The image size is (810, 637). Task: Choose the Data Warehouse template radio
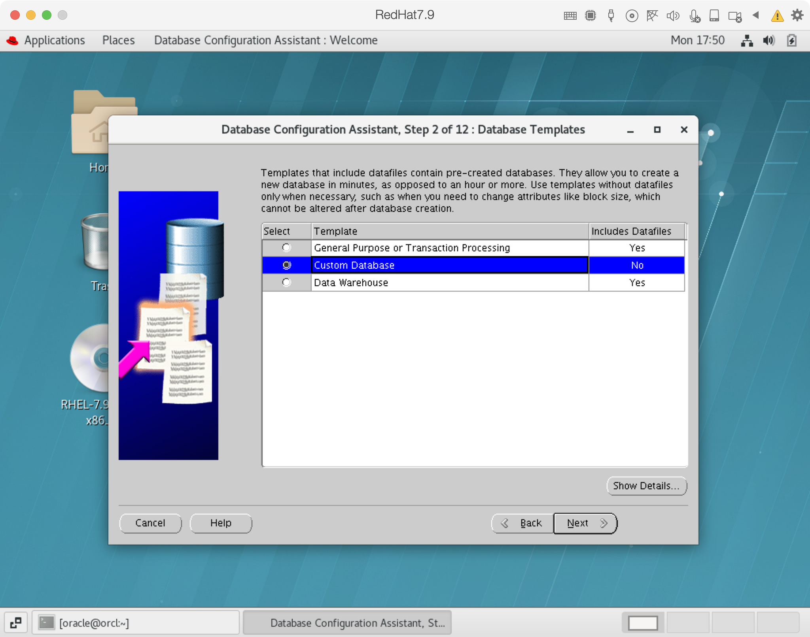point(286,283)
